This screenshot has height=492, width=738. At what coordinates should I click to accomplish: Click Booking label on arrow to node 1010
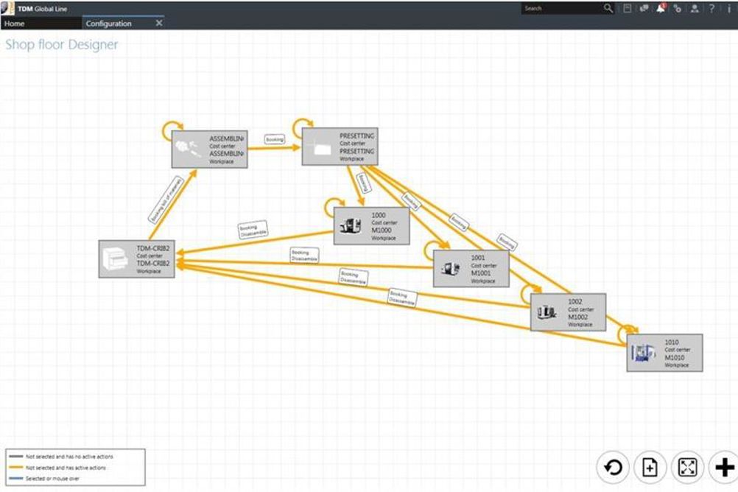[507, 242]
